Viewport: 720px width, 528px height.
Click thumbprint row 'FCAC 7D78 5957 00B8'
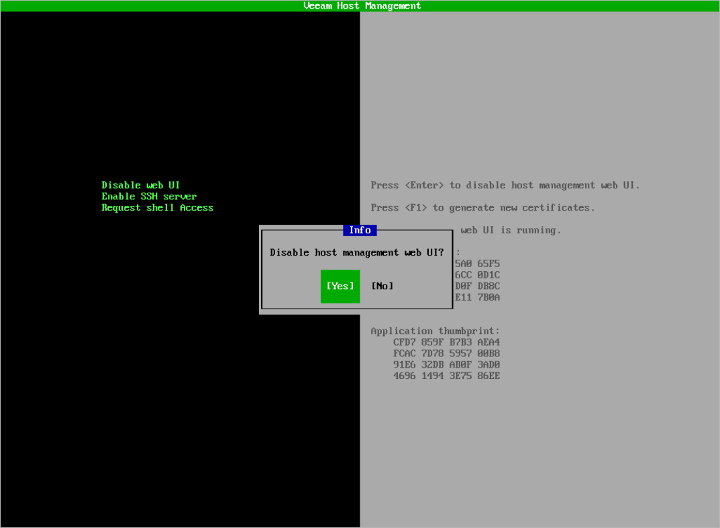pyautogui.click(x=446, y=354)
